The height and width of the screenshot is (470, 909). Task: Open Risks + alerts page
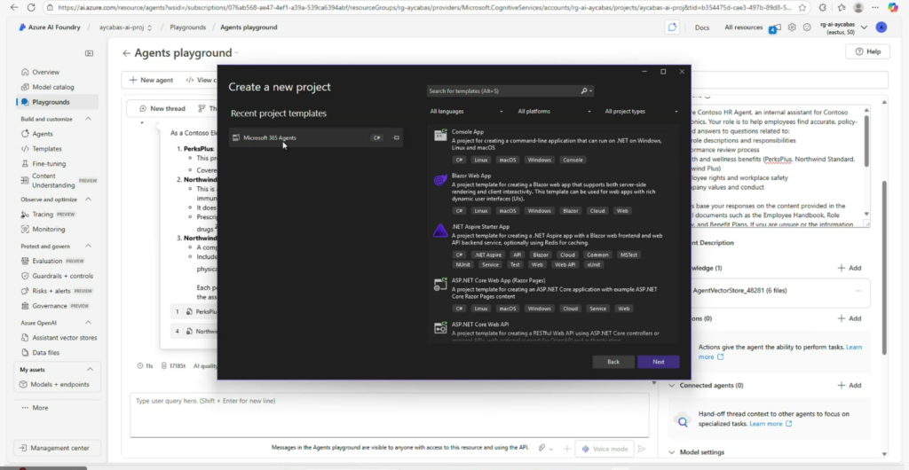point(51,291)
